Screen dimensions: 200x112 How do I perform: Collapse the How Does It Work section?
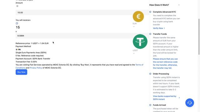click(x=179, y=5)
